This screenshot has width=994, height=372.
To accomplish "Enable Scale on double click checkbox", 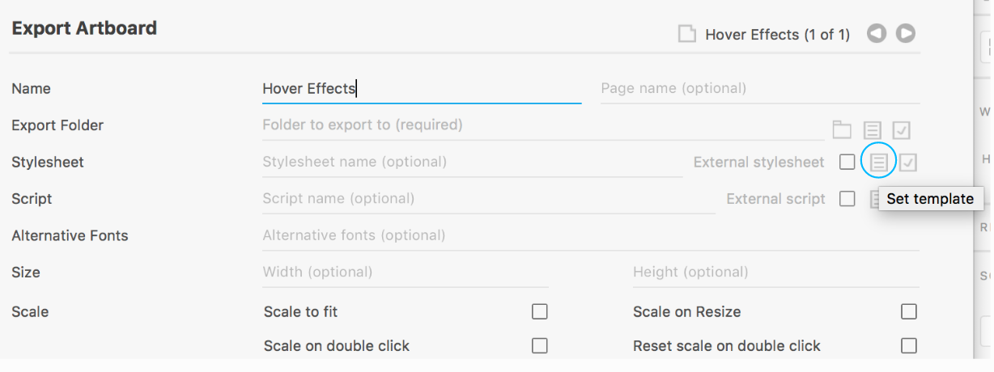I will 540,345.
